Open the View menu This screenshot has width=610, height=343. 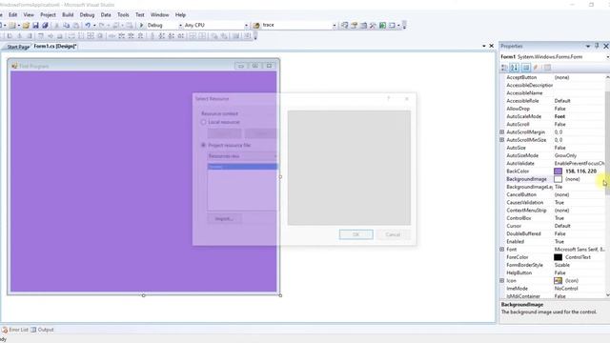coord(29,15)
